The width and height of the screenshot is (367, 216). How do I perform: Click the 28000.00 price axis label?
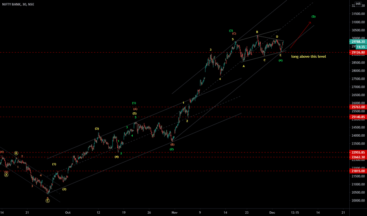(x=358, y=71)
